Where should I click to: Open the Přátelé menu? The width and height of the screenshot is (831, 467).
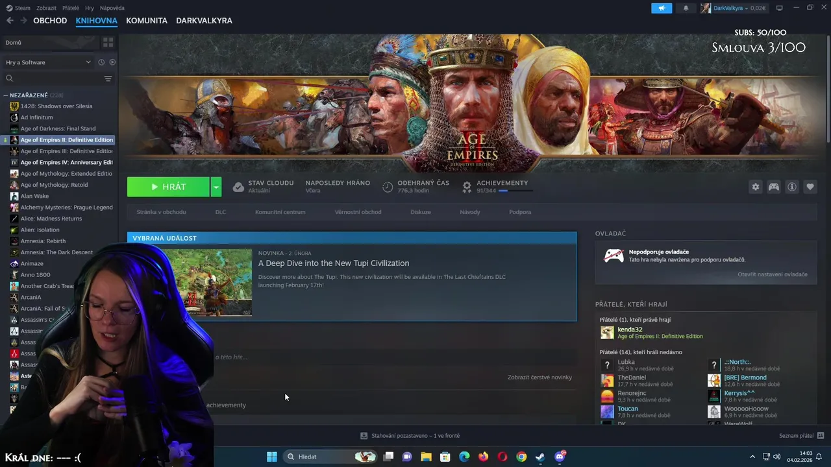71,8
